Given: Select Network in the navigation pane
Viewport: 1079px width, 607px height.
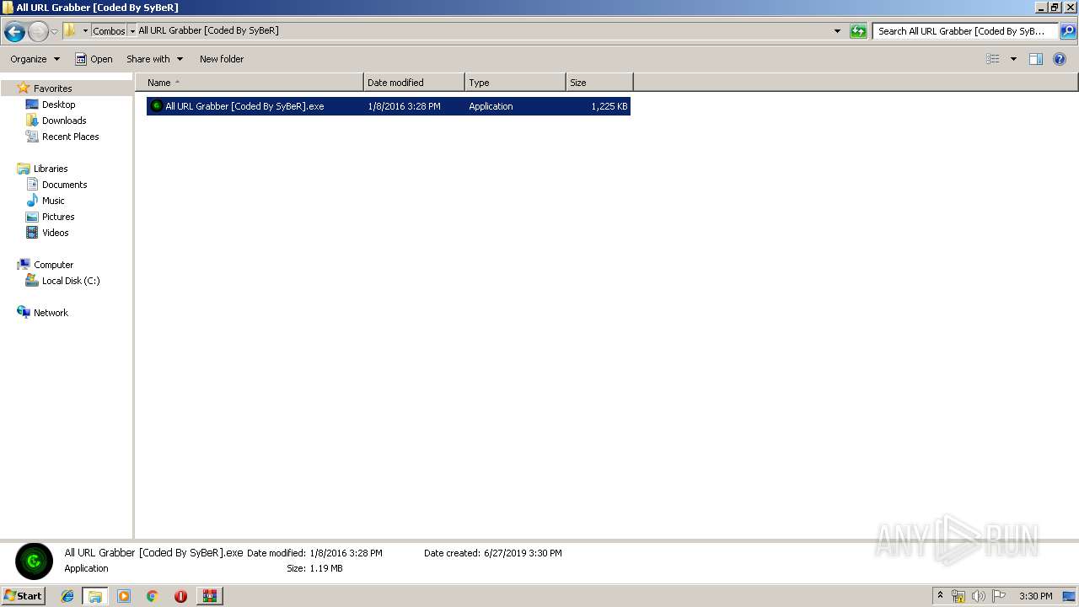Looking at the screenshot, I should pyautogui.click(x=51, y=313).
